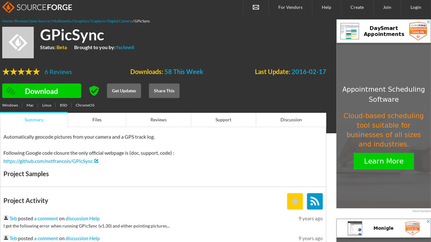
Task: Open Graphics breadcrumb link
Action: coord(82,21)
